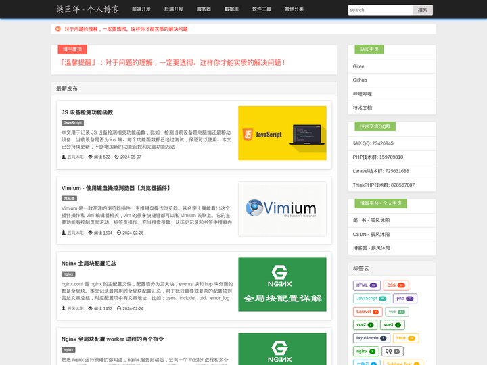
Task: Open the 软件工具 menu
Action: click(262, 9)
